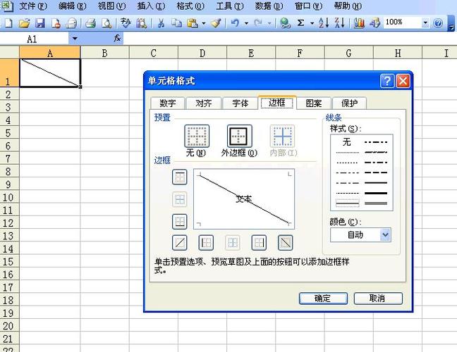Select the 无 (None) border preset

click(197, 136)
